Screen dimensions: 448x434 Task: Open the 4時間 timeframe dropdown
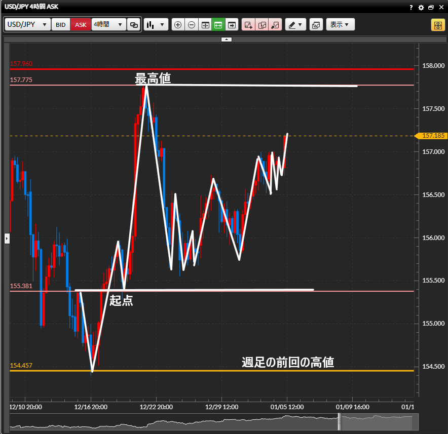coord(108,24)
